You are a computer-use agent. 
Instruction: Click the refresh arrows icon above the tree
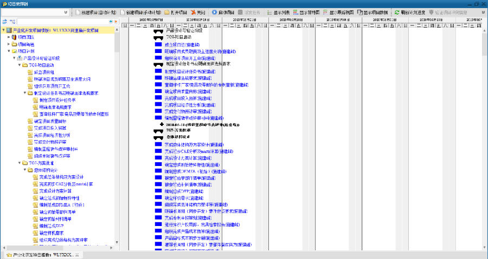coord(5,22)
